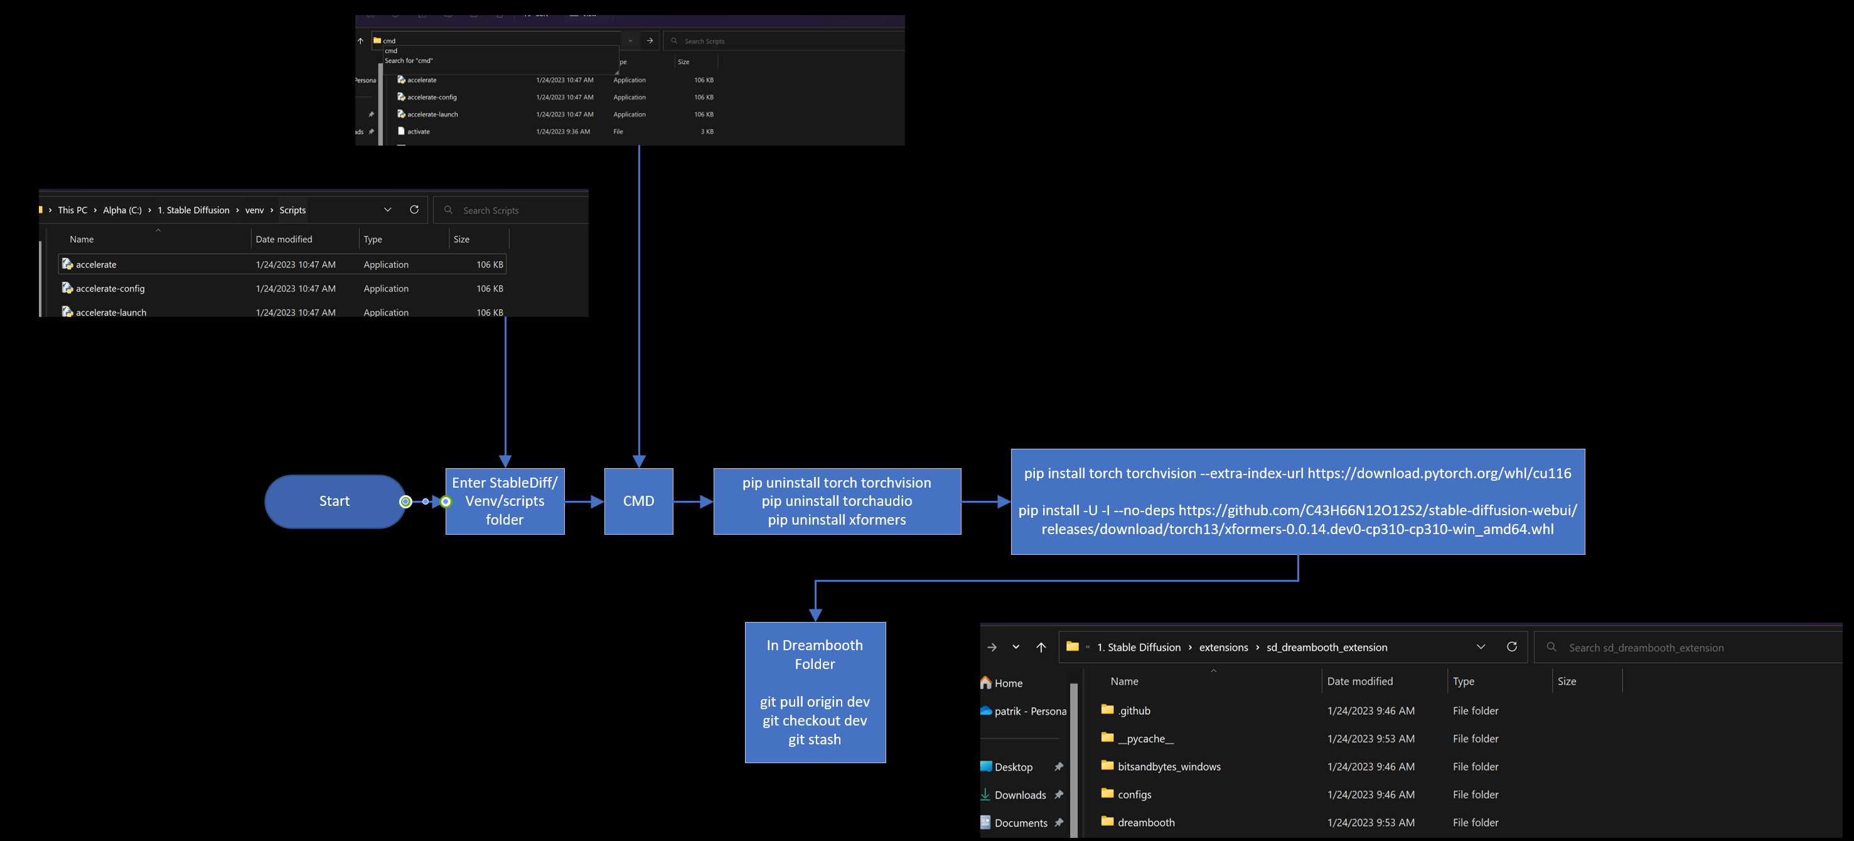Click the go arrow beside cmd address bar
The height and width of the screenshot is (841, 1854).
pos(650,41)
